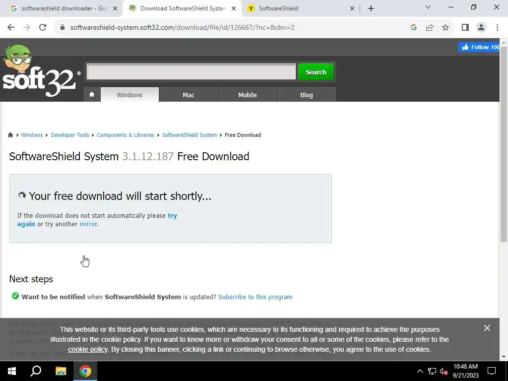The width and height of the screenshot is (508, 381).
Task: Open the Chrome profile avatar
Action: (x=481, y=27)
